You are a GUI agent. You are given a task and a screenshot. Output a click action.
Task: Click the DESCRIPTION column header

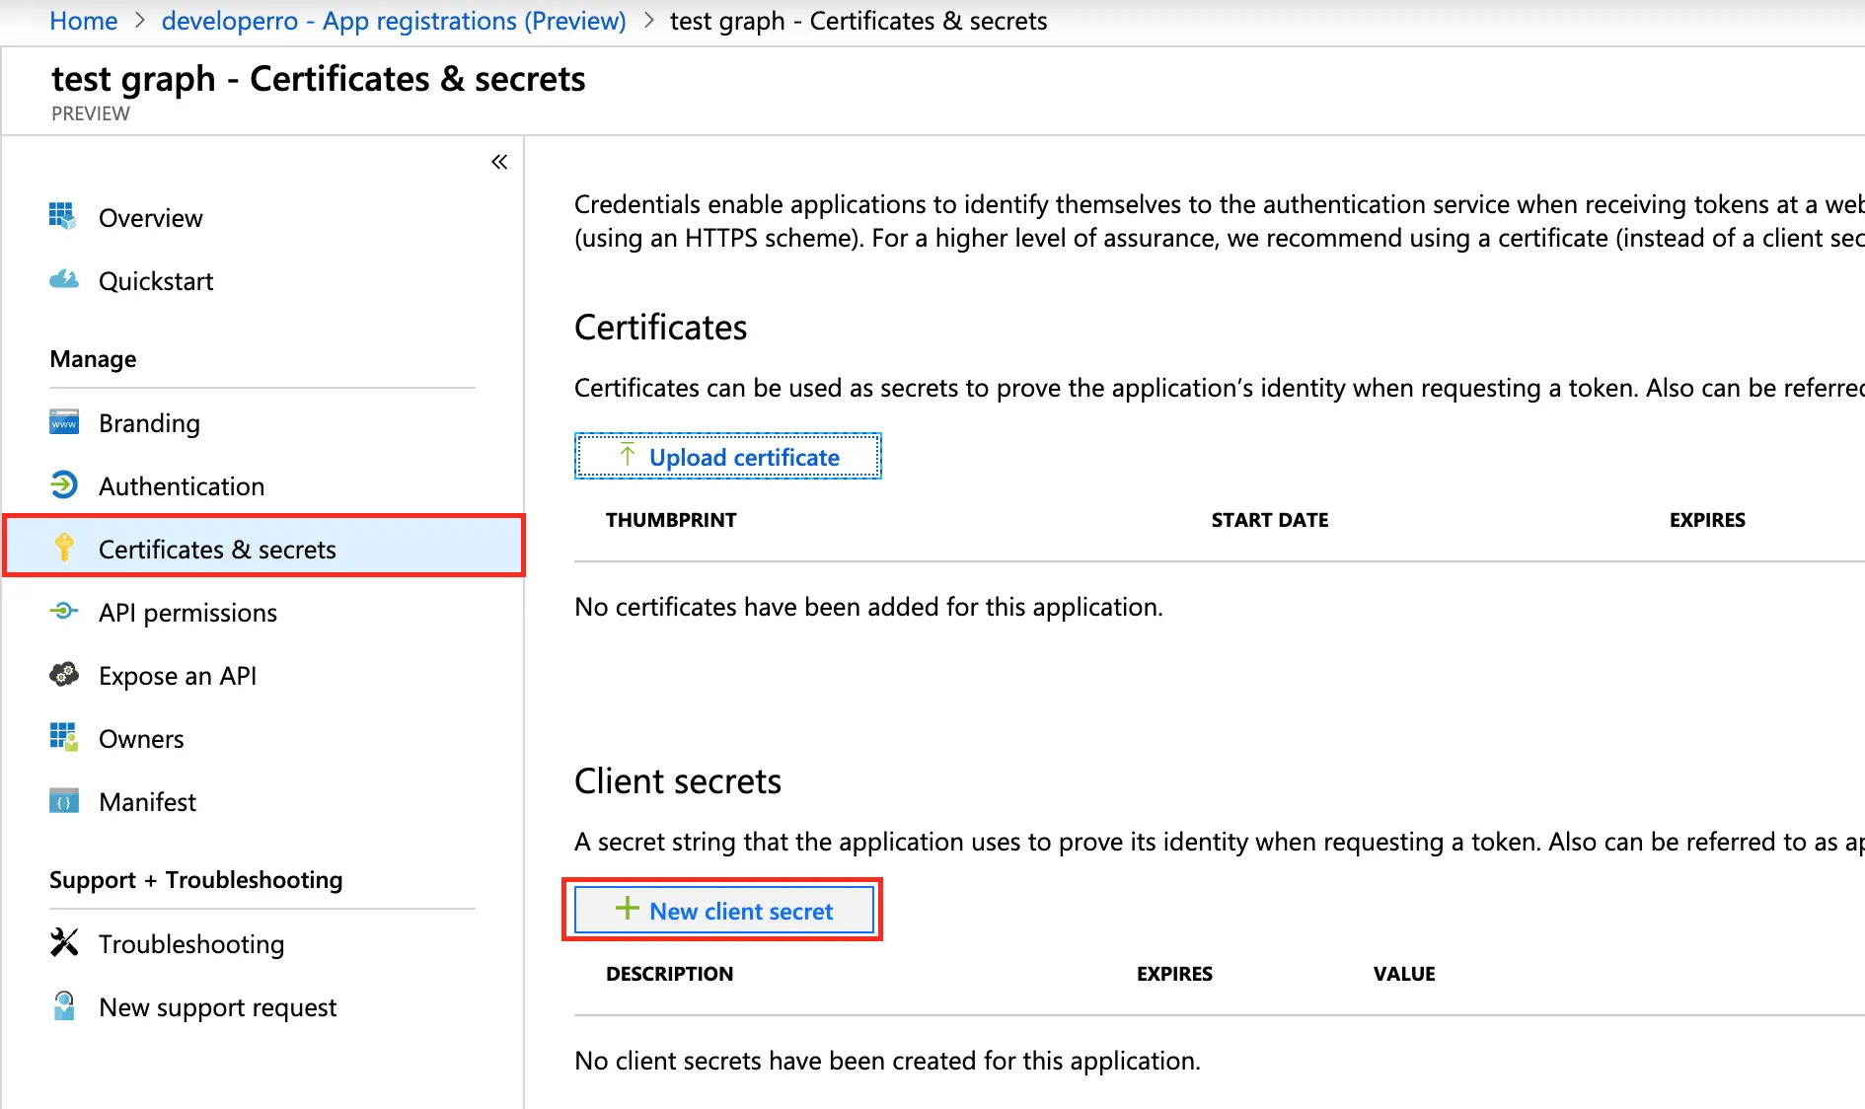669,974
